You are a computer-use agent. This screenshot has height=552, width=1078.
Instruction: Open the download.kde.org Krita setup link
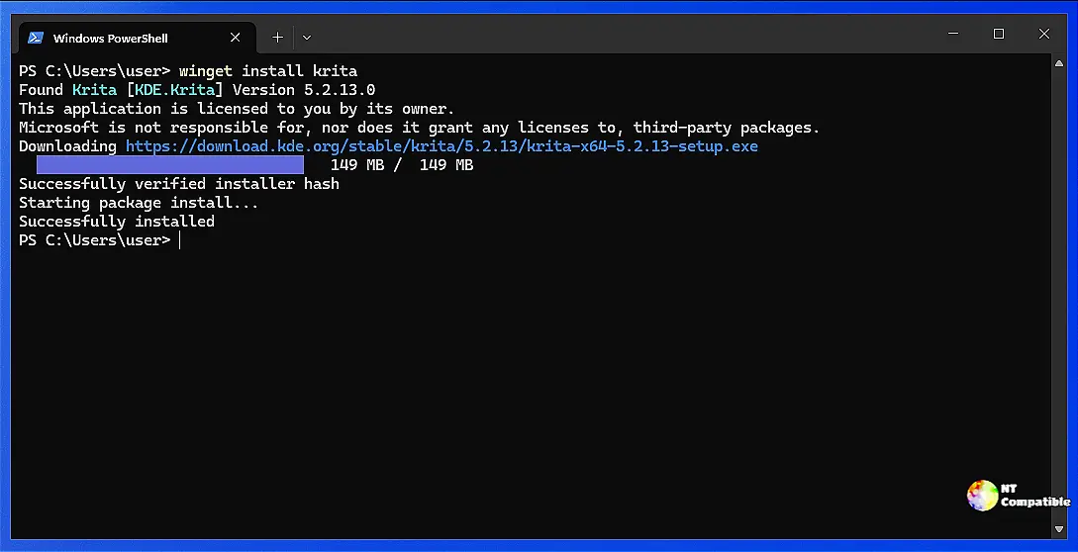(441, 146)
